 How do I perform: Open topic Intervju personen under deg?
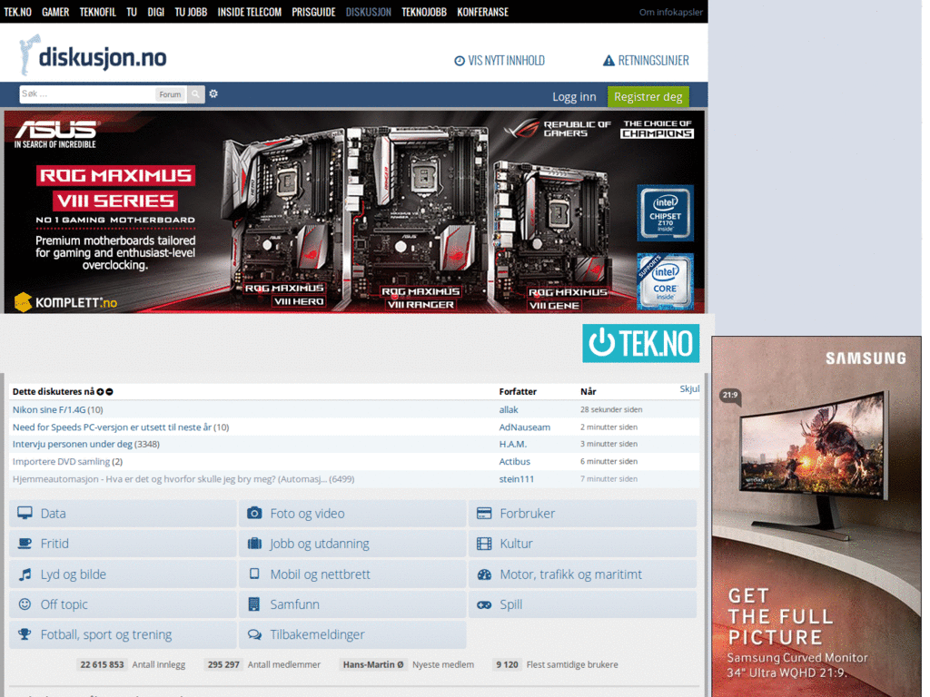click(x=73, y=444)
